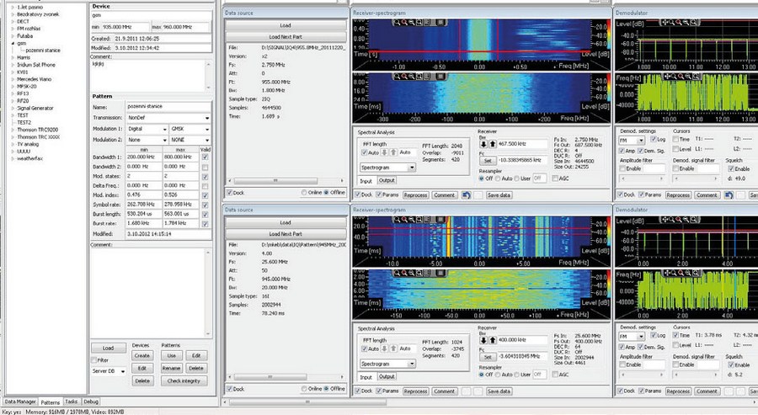Image resolution: width=758 pixels, height=415 pixels.
Task: Toggle the Bandwidth 1 Valid checkbox
Action: point(206,157)
